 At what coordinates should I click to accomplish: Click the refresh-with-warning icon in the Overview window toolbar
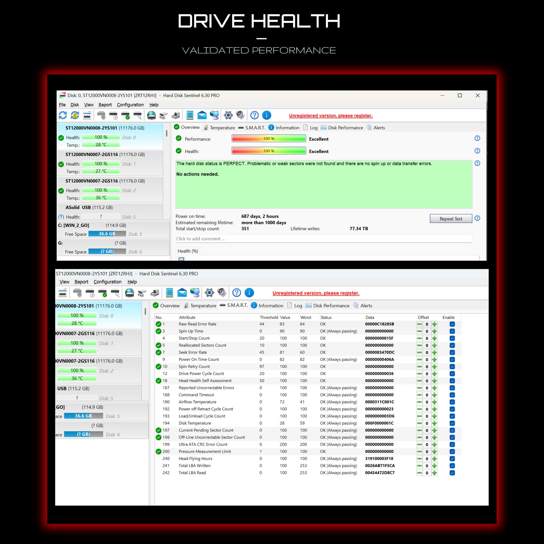click(x=75, y=115)
